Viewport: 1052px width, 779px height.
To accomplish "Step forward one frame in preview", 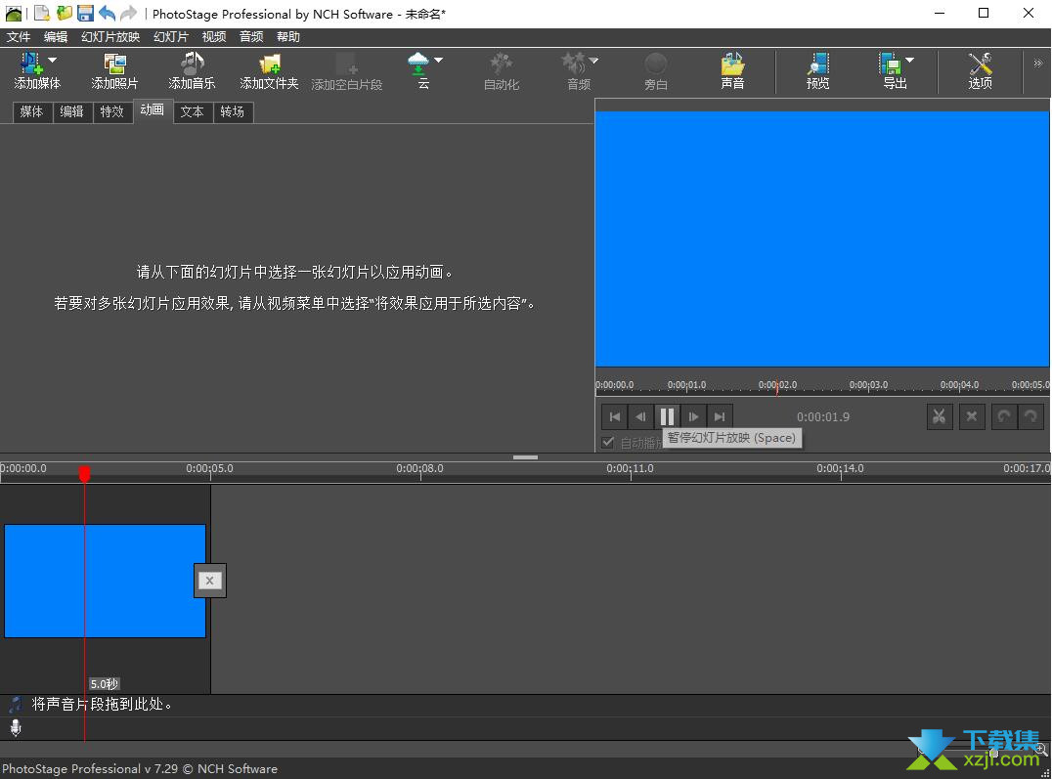I will [x=693, y=416].
